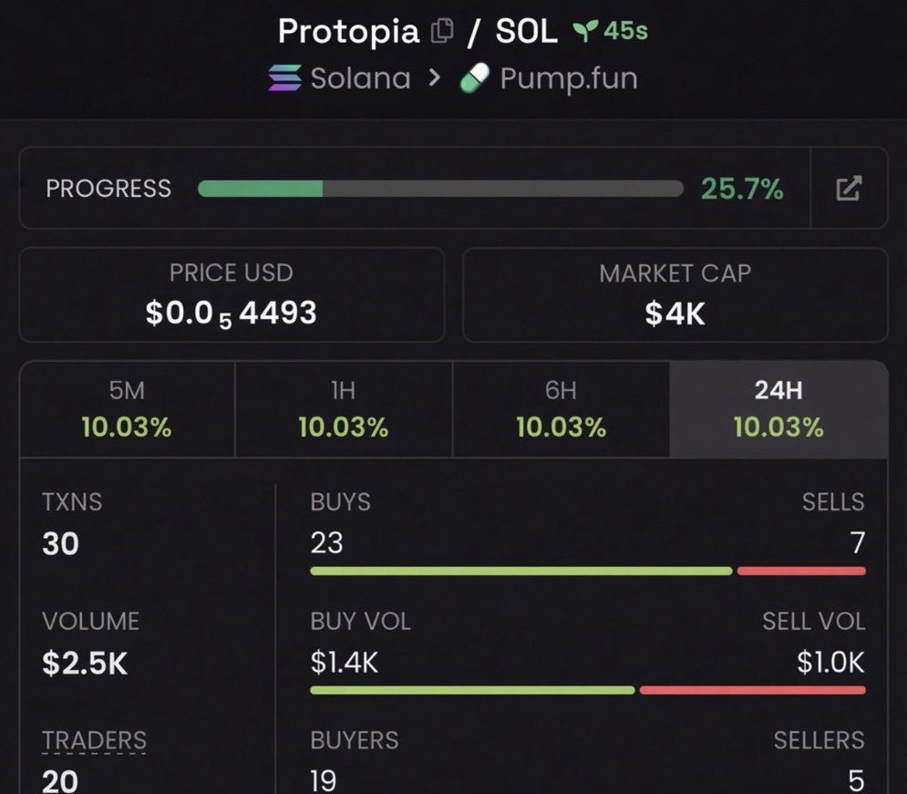
Task: Copy the Protopia token address icon
Action: pyautogui.click(x=442, y=31)
